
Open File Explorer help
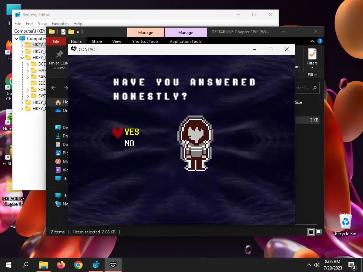(x=320, y=41)
